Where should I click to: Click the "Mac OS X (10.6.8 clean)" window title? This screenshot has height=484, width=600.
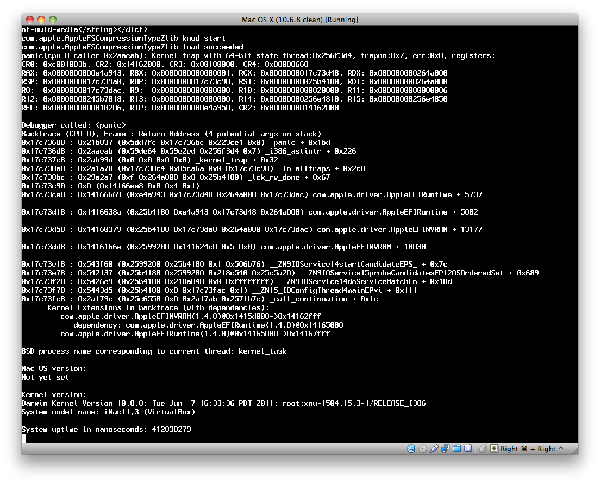tap(299, 20)
